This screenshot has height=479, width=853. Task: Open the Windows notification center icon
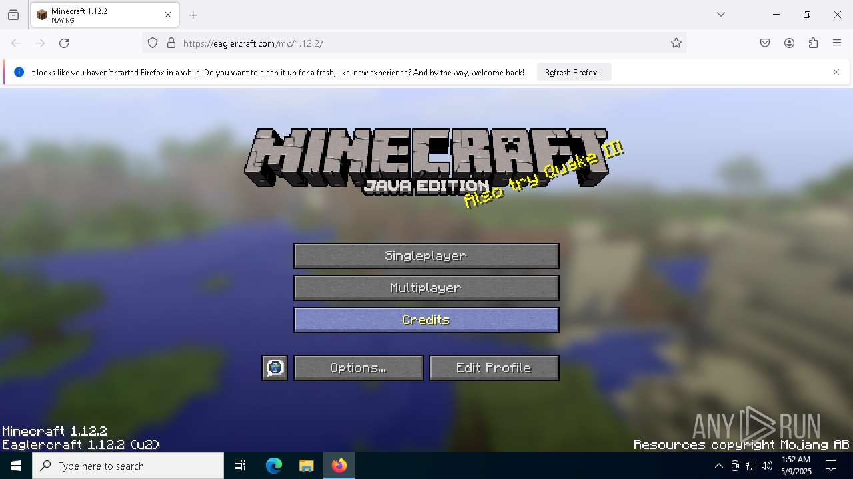pyautogui.click(x=831, y=466)
